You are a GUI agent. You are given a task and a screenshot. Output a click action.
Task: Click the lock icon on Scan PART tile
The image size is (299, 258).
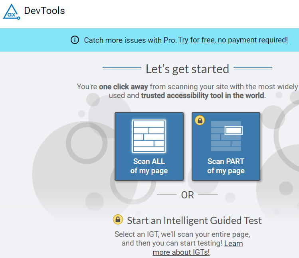[x=200, y=120]
